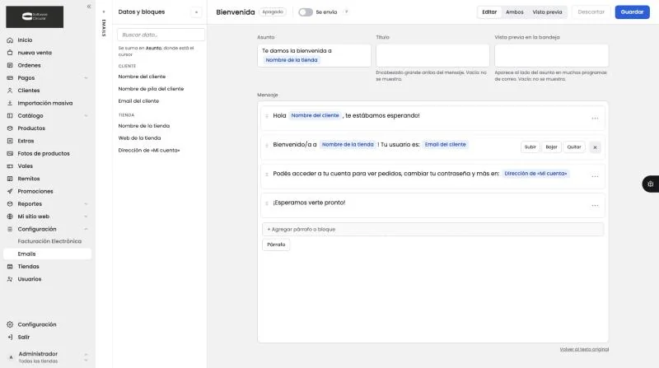The height and width of the screenshot is (368, 659).
Task: Collapse the sidebar with double-chevron icon
Action: (x=89, y=7)
